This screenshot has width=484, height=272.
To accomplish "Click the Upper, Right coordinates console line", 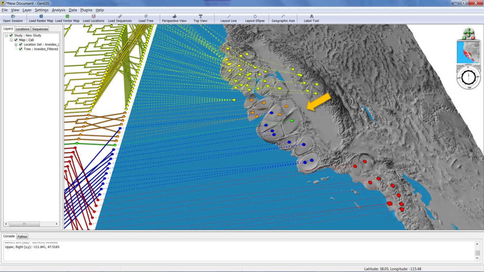I will click(x=32, y=247).
